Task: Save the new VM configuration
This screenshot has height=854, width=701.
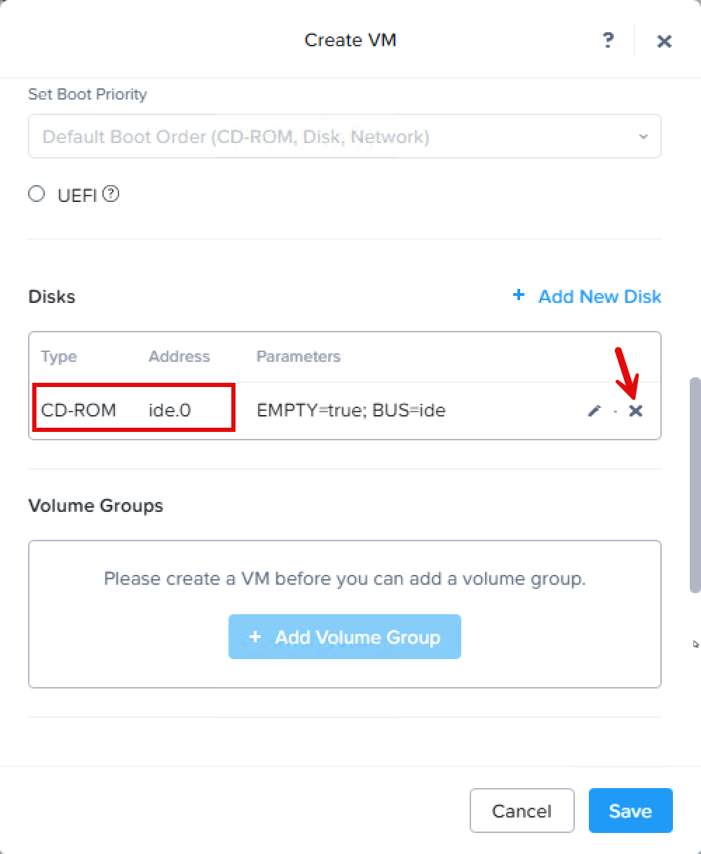Action: [630, 811]
